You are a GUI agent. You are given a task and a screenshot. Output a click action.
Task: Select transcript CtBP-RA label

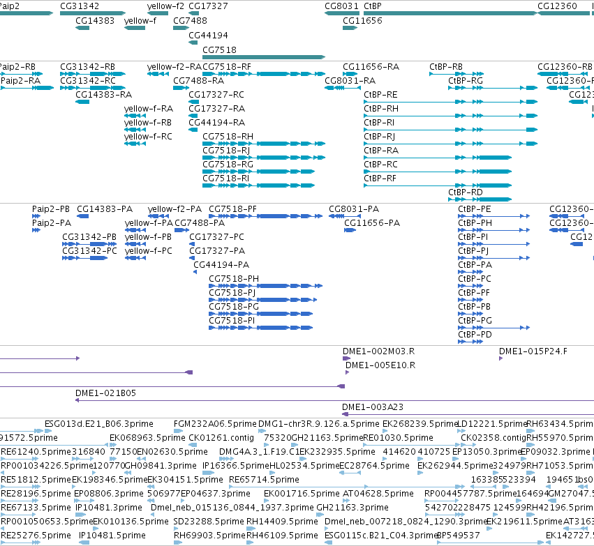click(381, 151)
